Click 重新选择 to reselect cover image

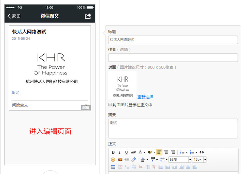[145, 97]
